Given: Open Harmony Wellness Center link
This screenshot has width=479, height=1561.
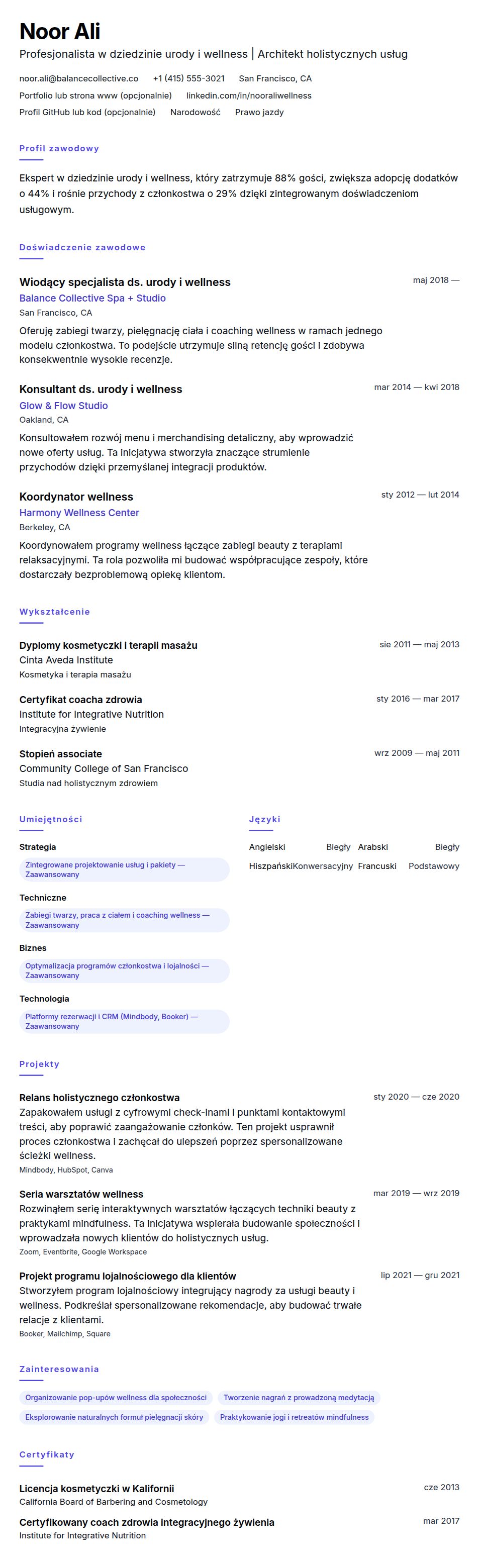Looking at the screenshot, I should [79, 513].
